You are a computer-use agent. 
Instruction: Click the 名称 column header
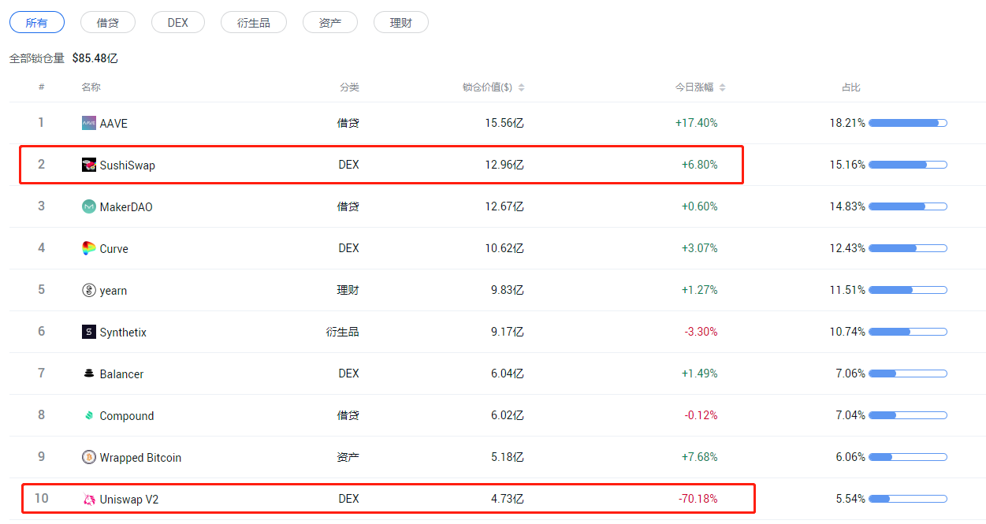click(x=91, y=87)
